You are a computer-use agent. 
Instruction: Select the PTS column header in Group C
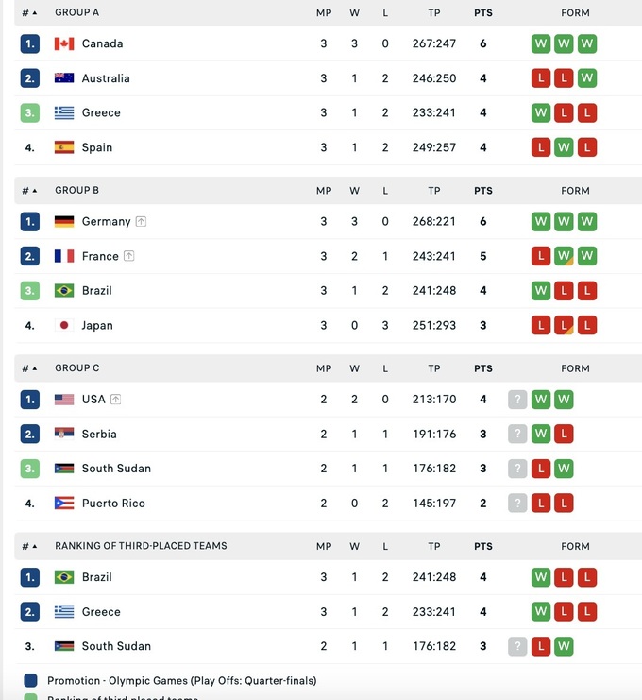[483, 368]
